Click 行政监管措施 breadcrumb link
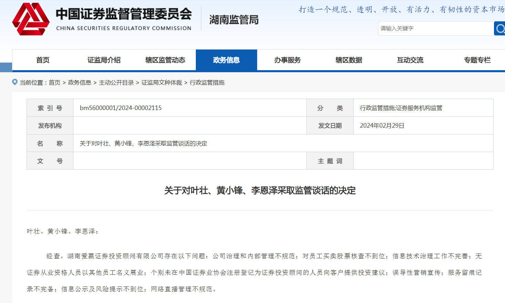The image size is (505, 303). coord(207,83)
